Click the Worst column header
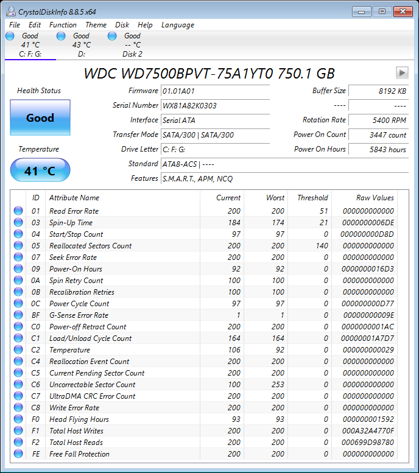 tap(266, 198)
